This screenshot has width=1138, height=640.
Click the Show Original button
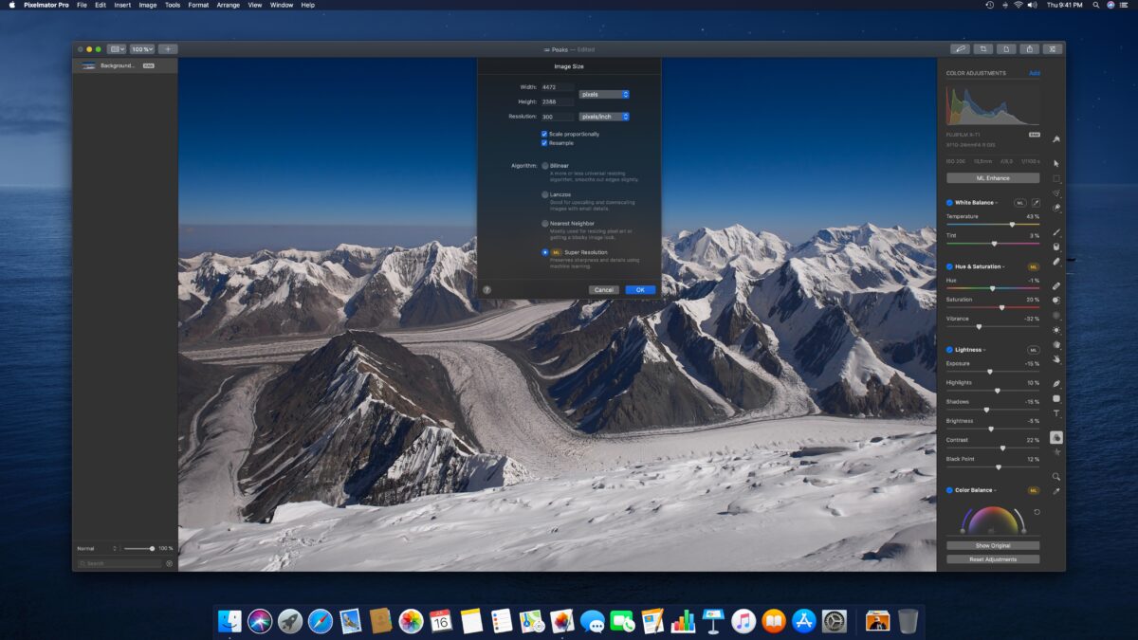point(992,545)
